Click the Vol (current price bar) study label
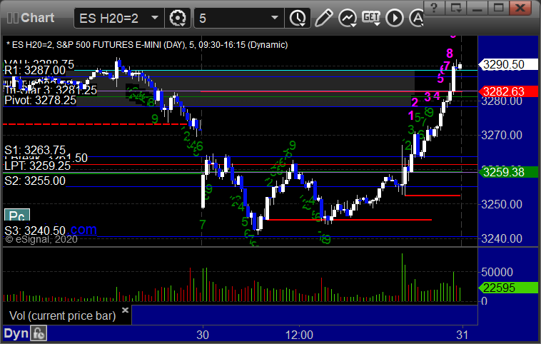541x344 pixels. 62,315
